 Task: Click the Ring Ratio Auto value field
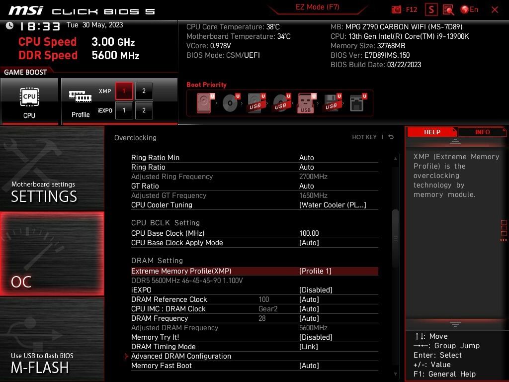(x=306, y=167)
